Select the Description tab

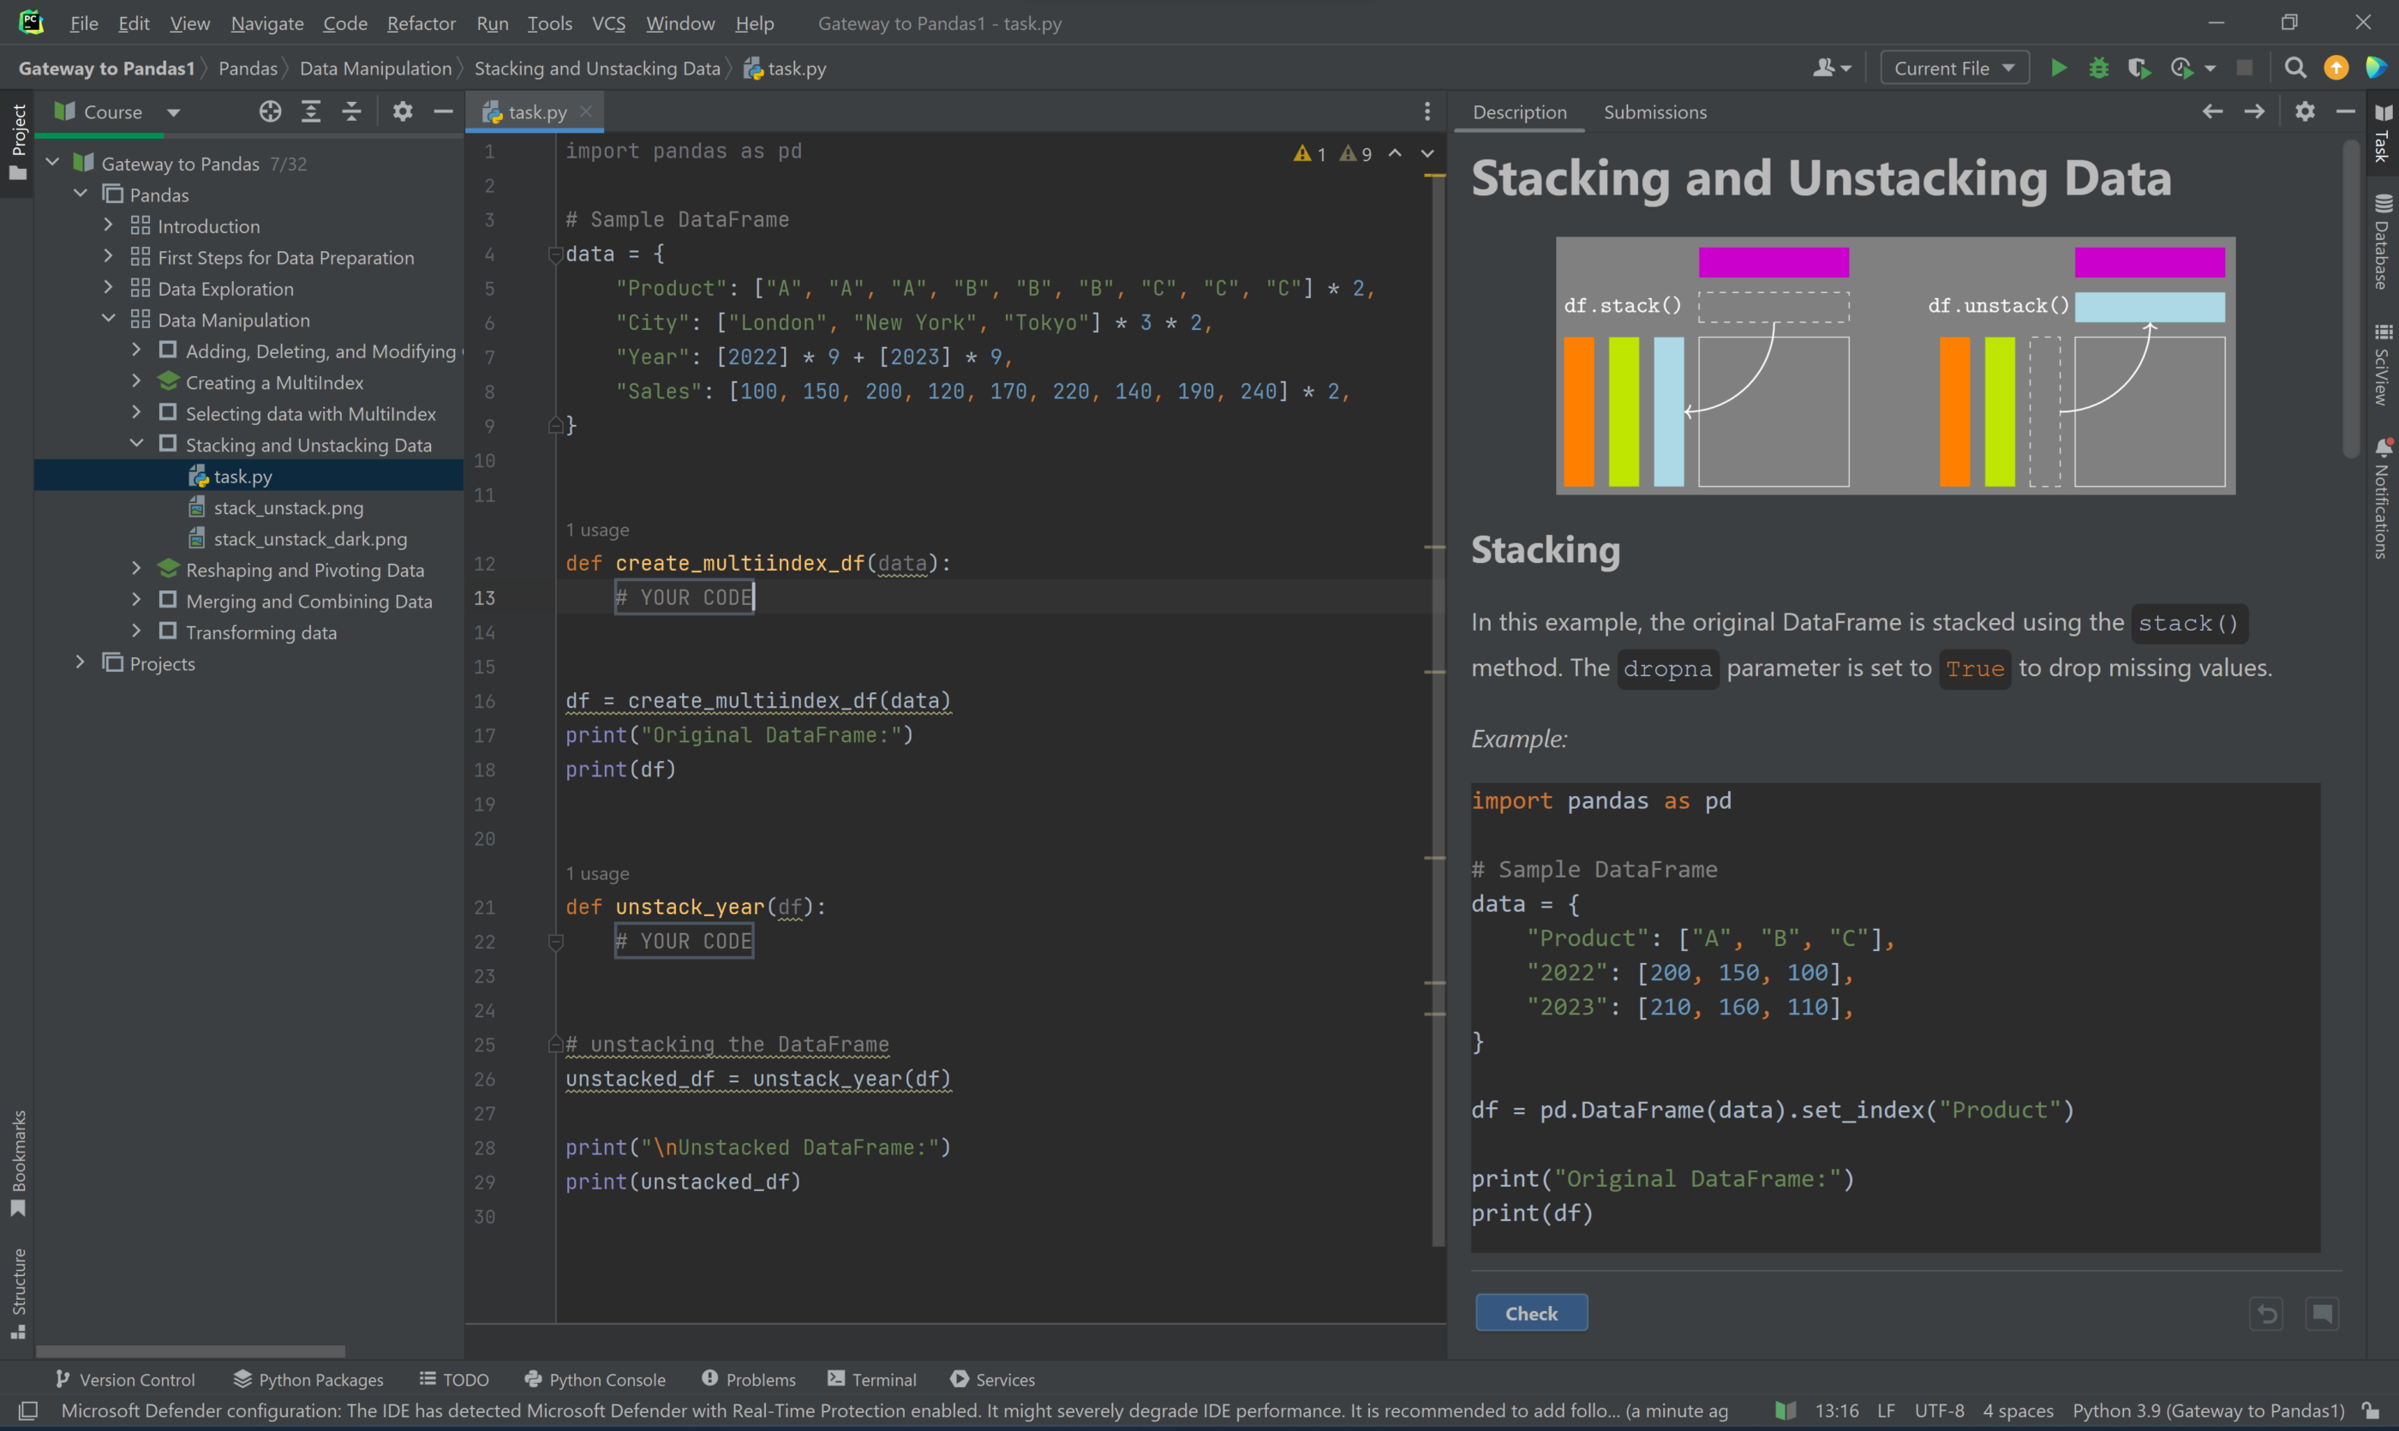point(1520,112)
